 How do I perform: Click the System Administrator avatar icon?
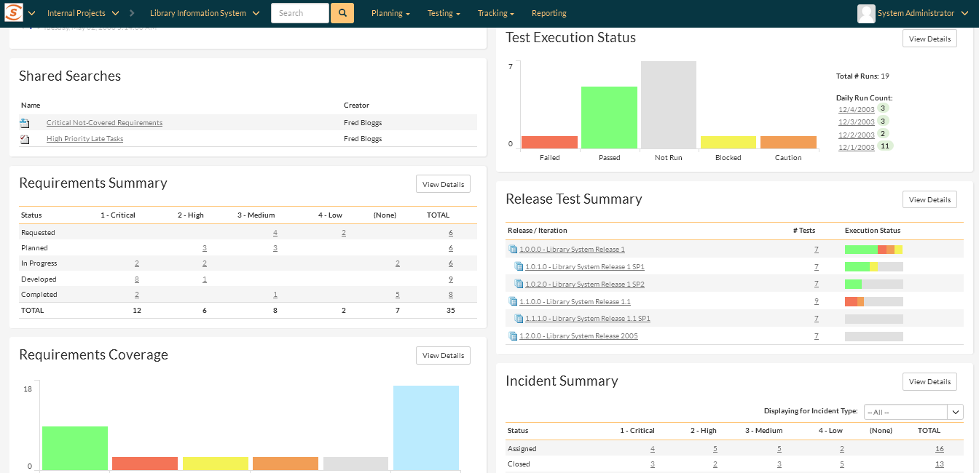point(866,13)
